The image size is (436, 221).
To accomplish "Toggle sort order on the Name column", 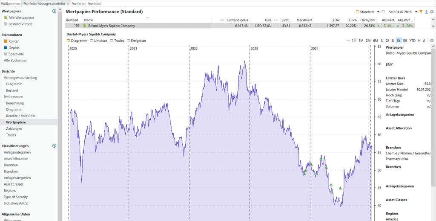I will point(147,20).
